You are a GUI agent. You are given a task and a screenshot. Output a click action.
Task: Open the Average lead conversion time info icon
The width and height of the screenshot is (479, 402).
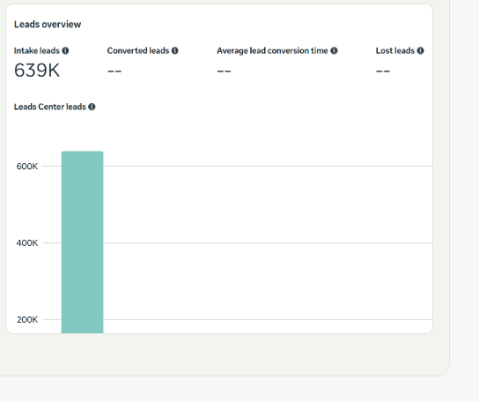click(x=334, y=51)
